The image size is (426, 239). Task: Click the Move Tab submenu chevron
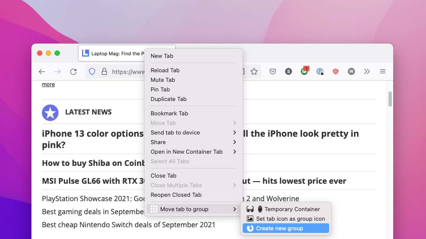[234, 123]
